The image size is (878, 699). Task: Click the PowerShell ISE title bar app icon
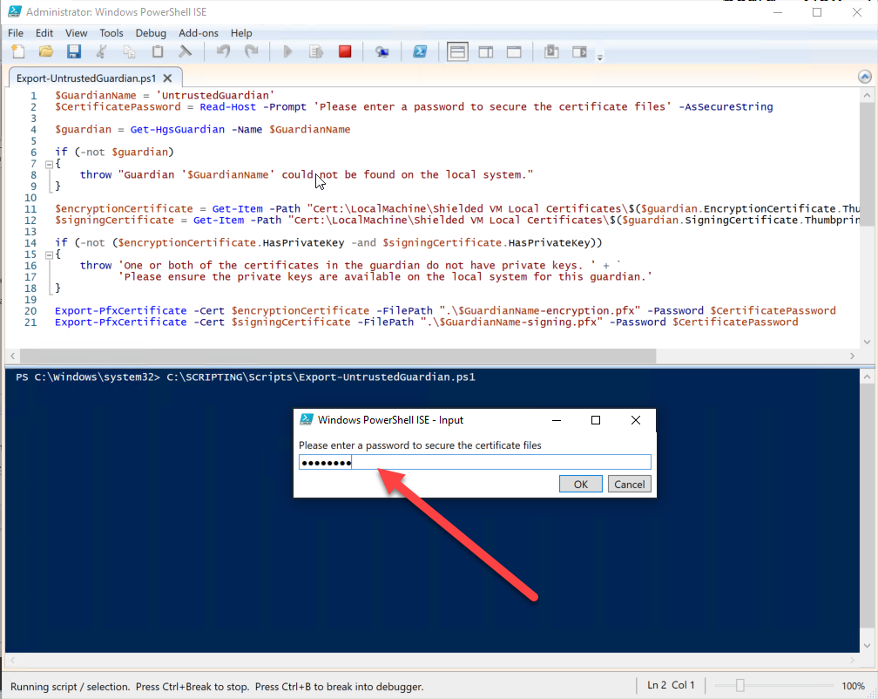point(15,11)
